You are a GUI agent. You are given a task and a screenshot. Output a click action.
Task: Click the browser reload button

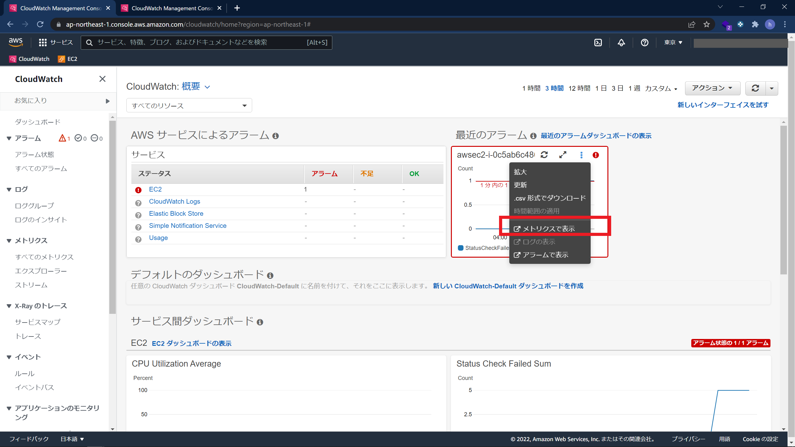(40, 24)
